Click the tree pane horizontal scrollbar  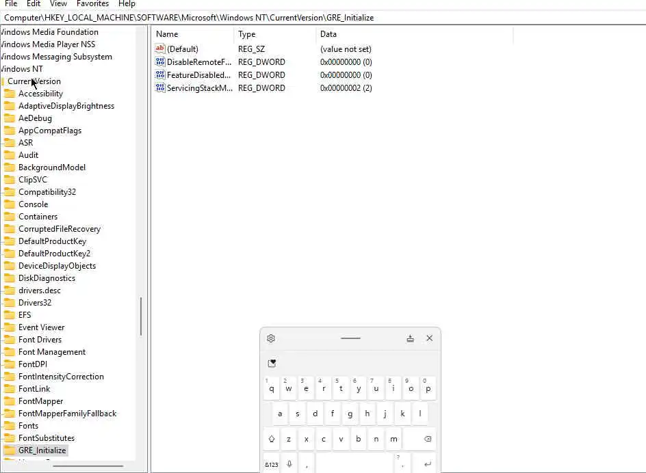click(x=88, y=466)
